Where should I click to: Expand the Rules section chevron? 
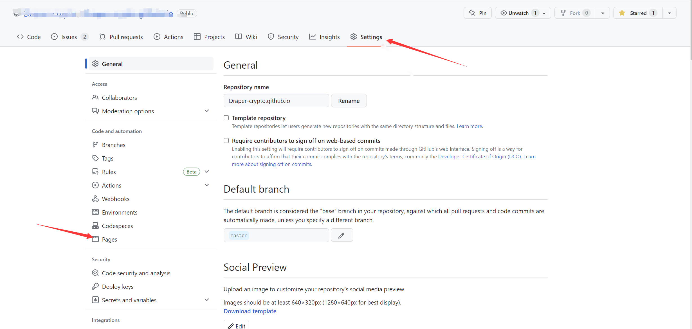click(207, 172)
